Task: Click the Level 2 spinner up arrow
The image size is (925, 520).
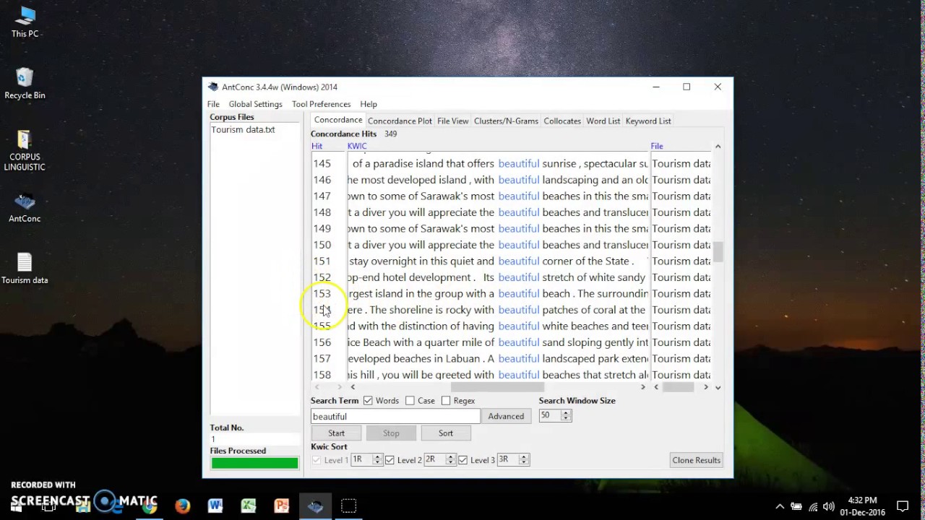Action: tap(450, 457)
